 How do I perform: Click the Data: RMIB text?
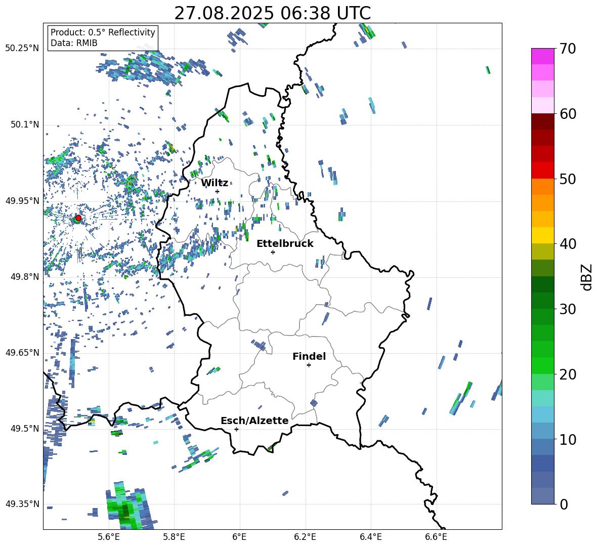[74, 43]
